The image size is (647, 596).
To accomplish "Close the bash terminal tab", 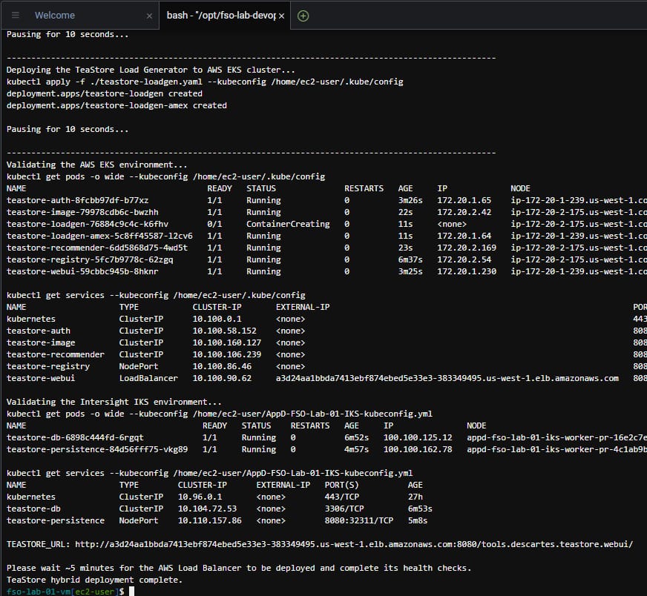I will [x=282, y=16].
